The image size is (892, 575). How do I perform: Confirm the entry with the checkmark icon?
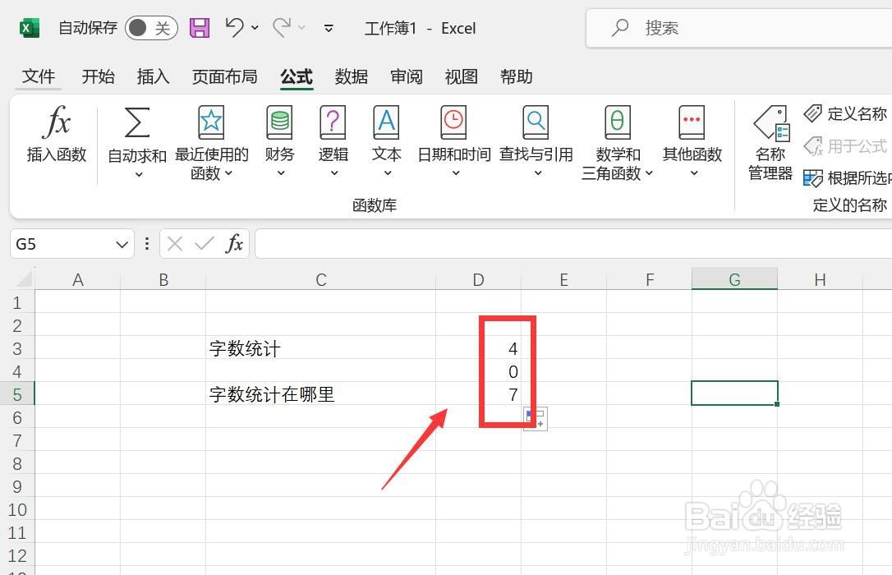204,244
